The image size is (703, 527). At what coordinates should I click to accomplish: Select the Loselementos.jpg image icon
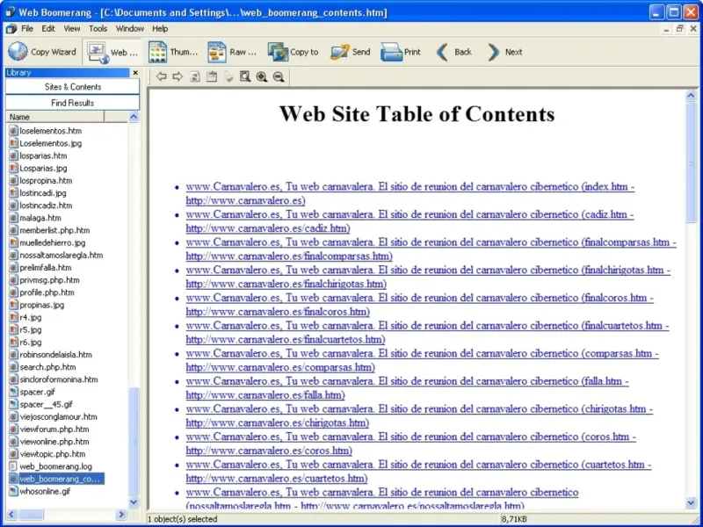[13, 143]
